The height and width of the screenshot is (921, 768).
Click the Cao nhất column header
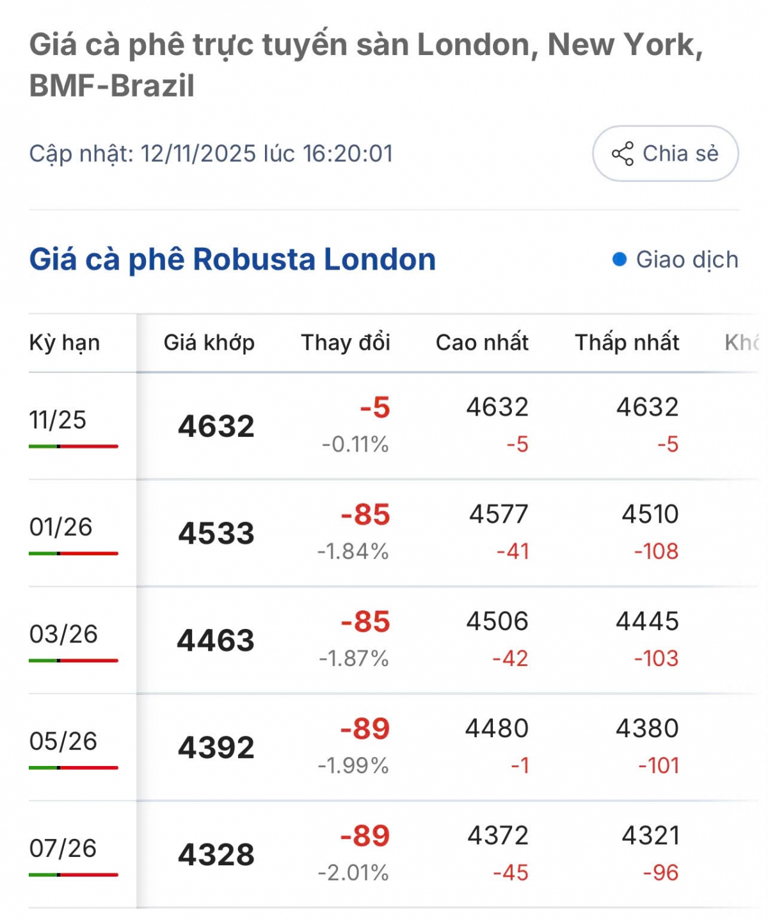(482, 343)
